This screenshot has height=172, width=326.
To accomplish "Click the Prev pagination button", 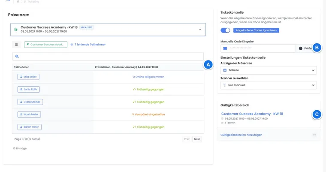I will 187,139.
